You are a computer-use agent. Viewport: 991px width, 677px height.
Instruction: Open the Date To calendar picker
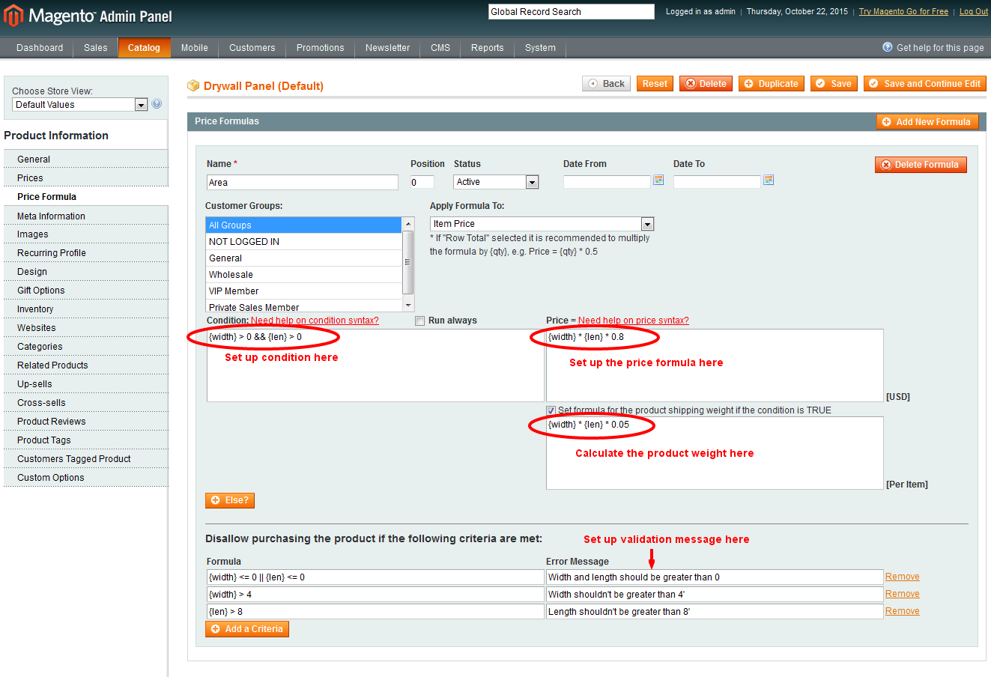pos(768,180)
